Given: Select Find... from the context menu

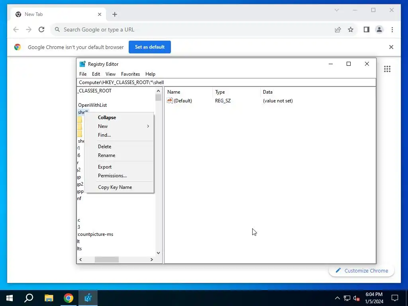Looking at the screenshot, I should [119, 135].
